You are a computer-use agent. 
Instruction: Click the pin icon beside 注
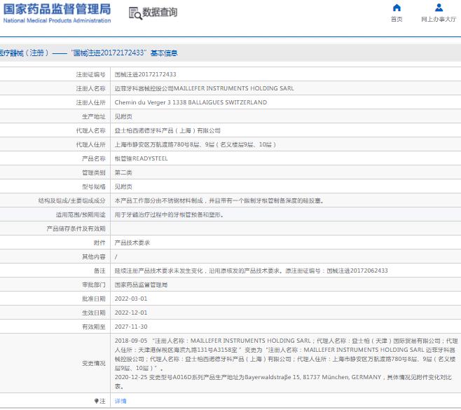[x=96, y=401]
